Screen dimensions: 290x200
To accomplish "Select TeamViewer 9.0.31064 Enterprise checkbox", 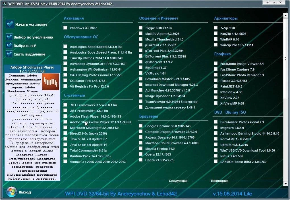I will (140, 101).
